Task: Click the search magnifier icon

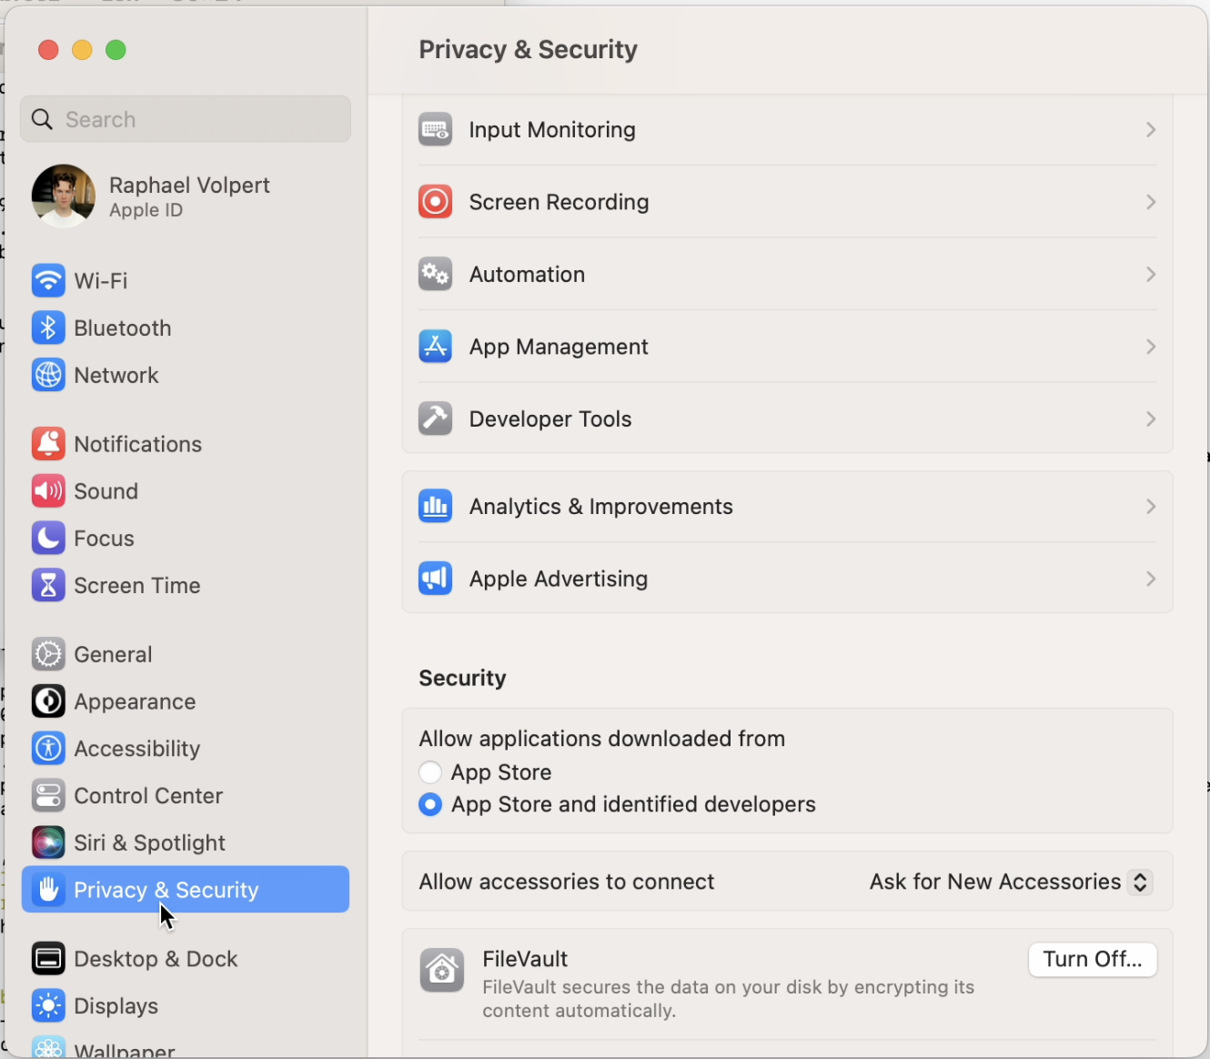Action: point(42,119)
